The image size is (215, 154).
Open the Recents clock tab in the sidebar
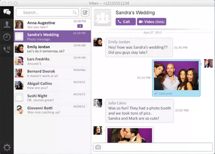7,37
